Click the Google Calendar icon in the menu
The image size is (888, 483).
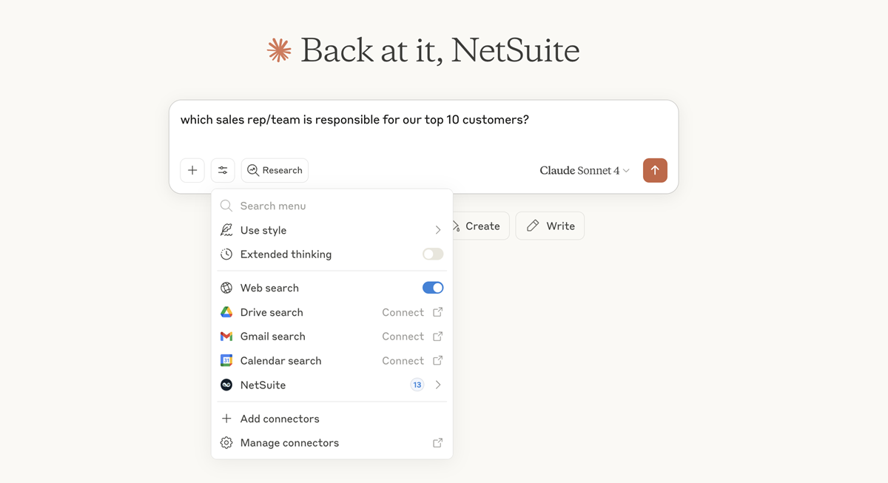(x=226, y=360)
